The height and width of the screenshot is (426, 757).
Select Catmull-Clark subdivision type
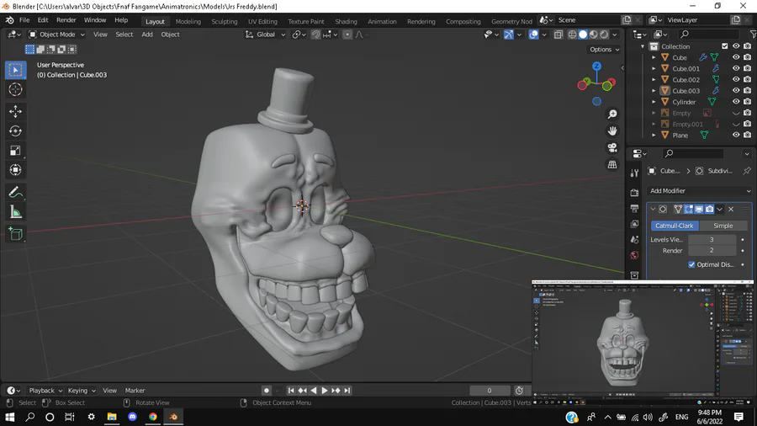click(675, 226)
